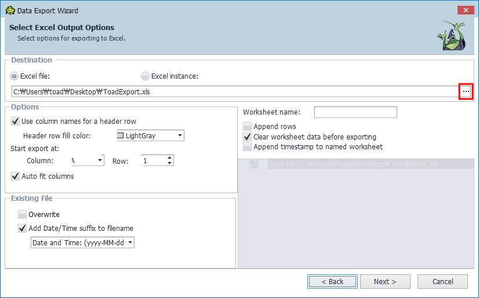Enable Append rows option
479x298 pixels.
(248, 127)
